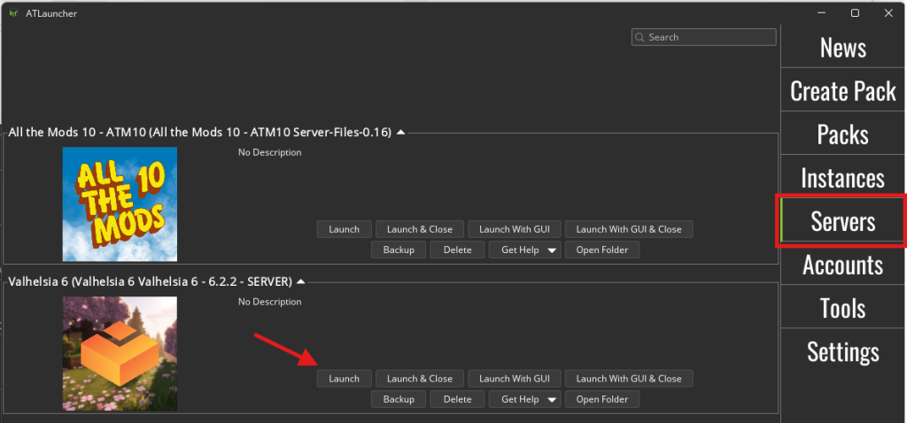Click Launch With GUI for Valhelsia 6
907x423 pixels.
(514, 379)
